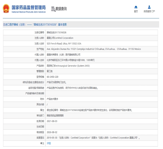The image size is (163, 149).
Task: Click the expiry date 2026-08-02
Action: [x=52, y=132]
